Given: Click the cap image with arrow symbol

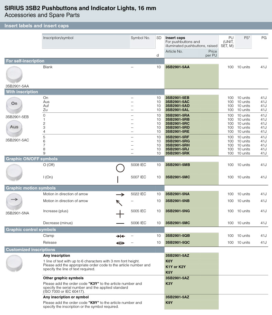Looking at the screenshot, I should point(14,200).
